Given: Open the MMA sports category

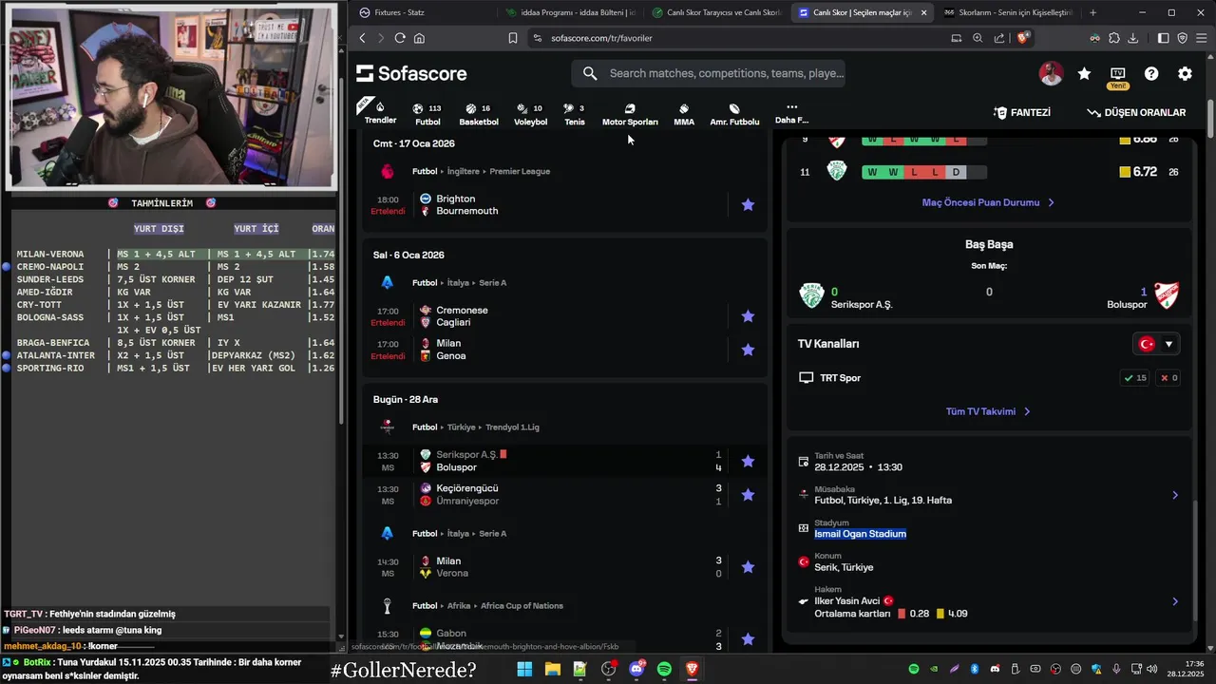Looking at the screenshot, I should (x=684, y=114).
